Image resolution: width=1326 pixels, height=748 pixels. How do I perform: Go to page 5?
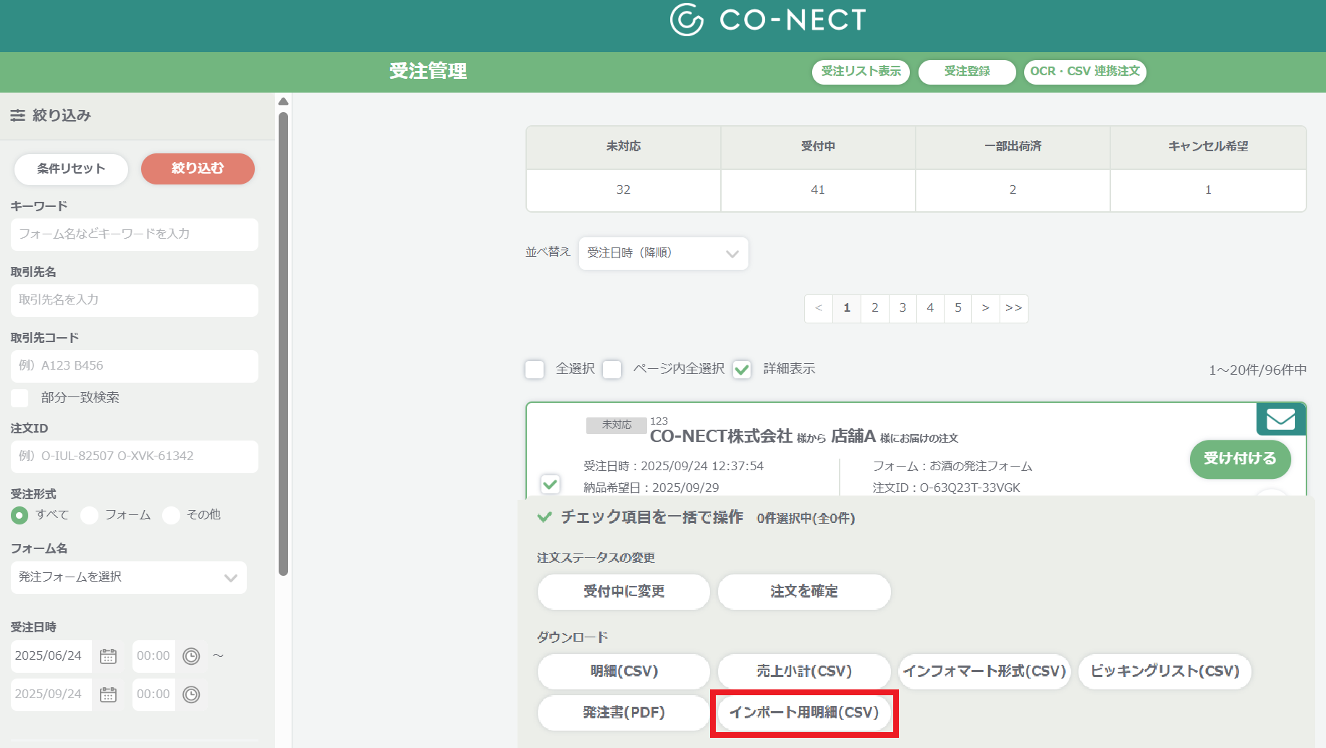click(x=958, y=308)
